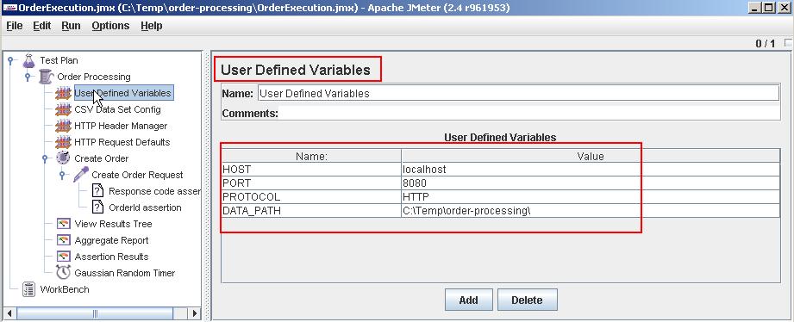Select HTTP Header Manager tree item

pos(121,126)
